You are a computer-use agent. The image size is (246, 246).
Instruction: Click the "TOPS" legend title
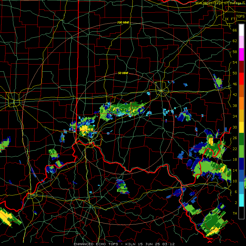point(240,16)
